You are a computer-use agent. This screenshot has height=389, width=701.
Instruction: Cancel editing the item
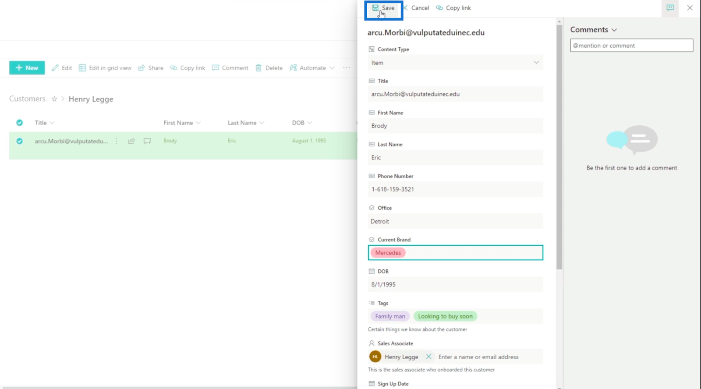pos(416,8)
